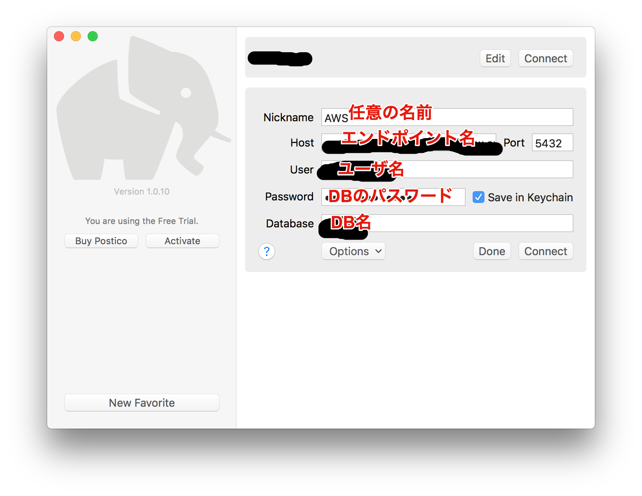The height and width of the screenshot is (496, 642).
Task: Click the Edit button for the favorite
Action: click(x=495, y=59)
